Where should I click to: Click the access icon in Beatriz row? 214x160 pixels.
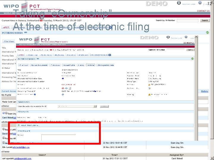coord(4,129)
